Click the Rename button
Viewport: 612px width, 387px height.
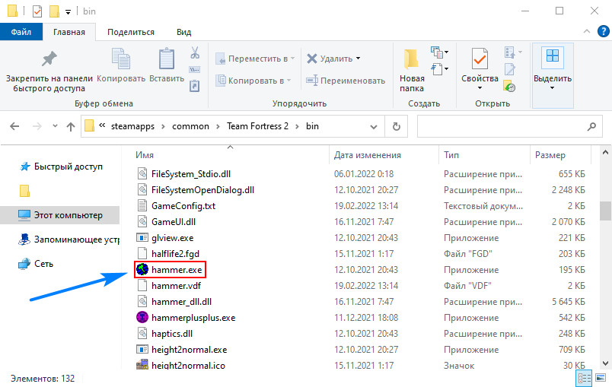[346, 81]
